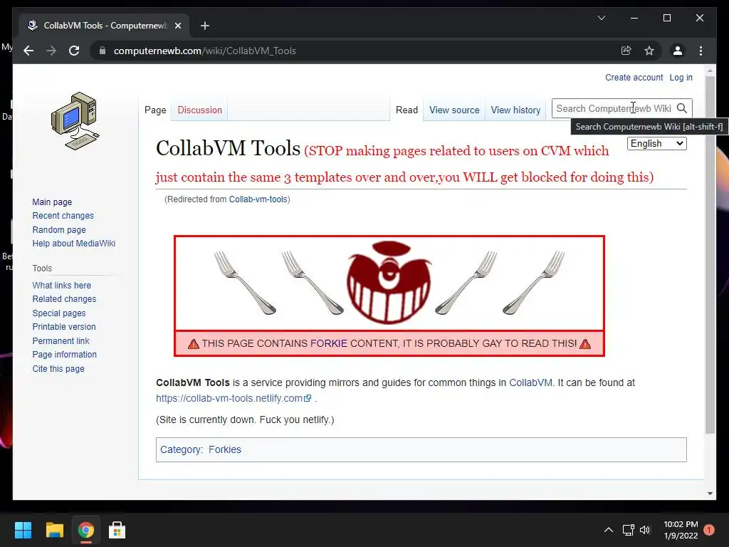Open Related changes link
Screen dimensions: 729x547
pyautogui.click(x=64, y=299)
